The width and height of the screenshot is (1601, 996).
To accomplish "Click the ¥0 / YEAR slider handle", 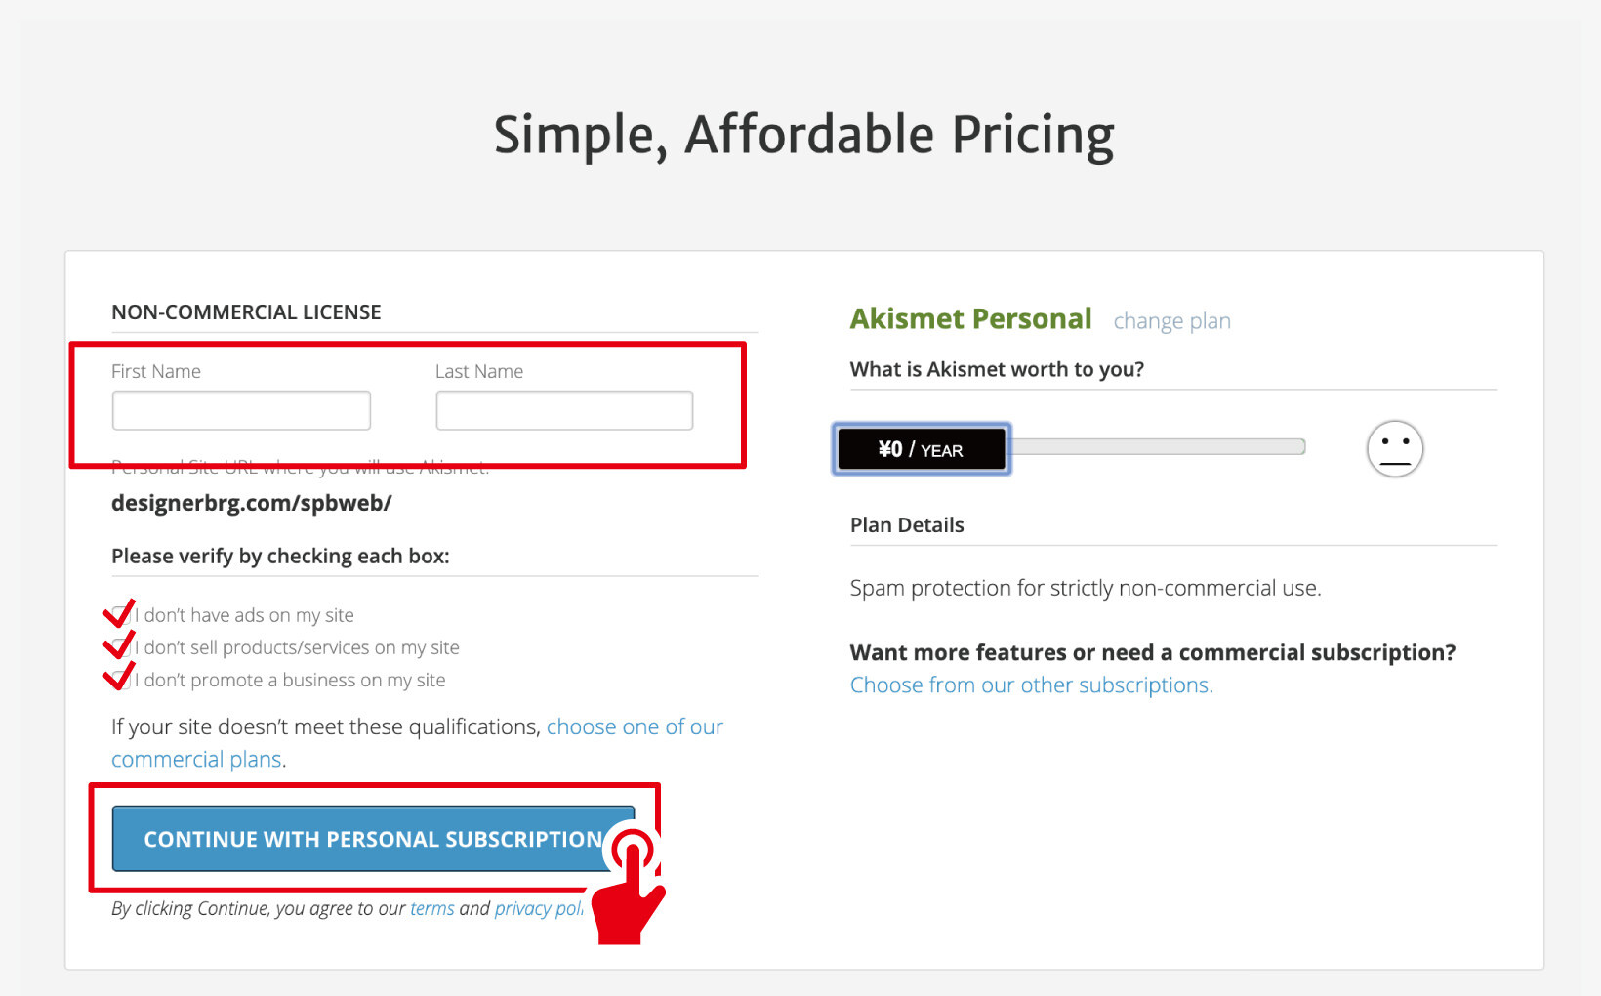I will tap(921, 449).
